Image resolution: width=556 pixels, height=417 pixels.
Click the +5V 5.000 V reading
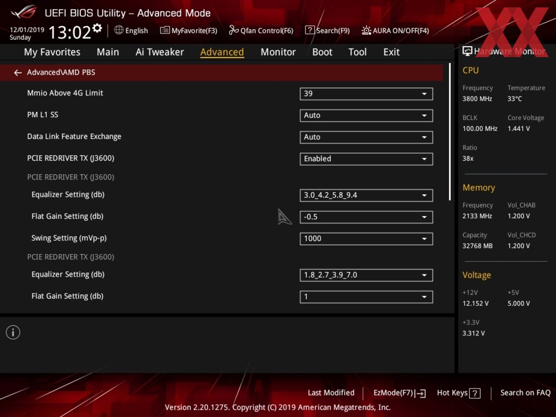(x=519, y=303)
